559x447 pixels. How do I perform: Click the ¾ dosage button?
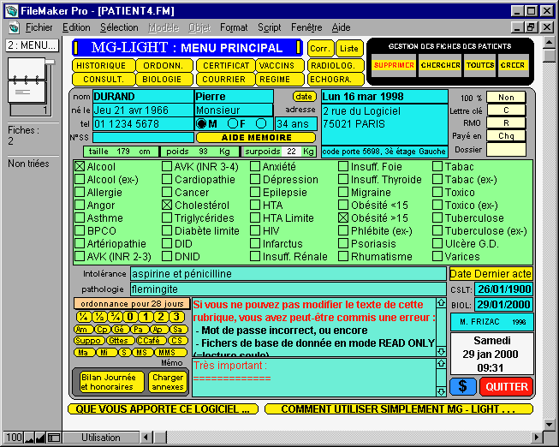115,317
